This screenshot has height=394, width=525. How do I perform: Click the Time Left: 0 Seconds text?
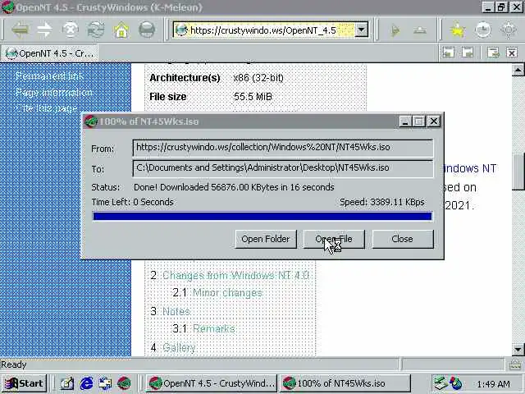133,202
